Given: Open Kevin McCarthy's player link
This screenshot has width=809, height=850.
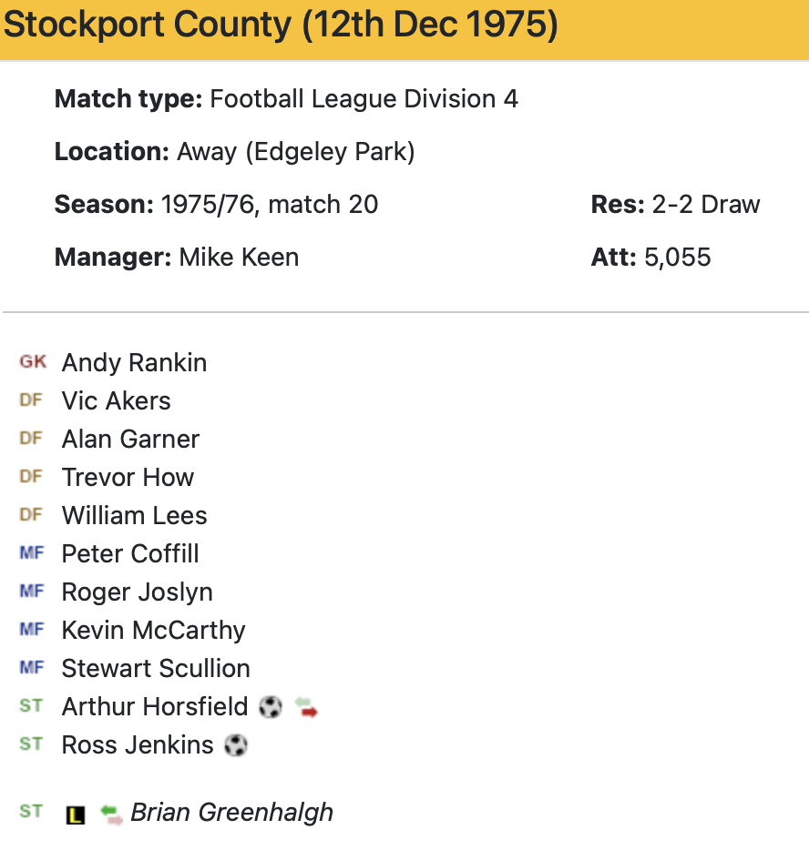Looking at the screenshot, I should click(x=153, y=631).
